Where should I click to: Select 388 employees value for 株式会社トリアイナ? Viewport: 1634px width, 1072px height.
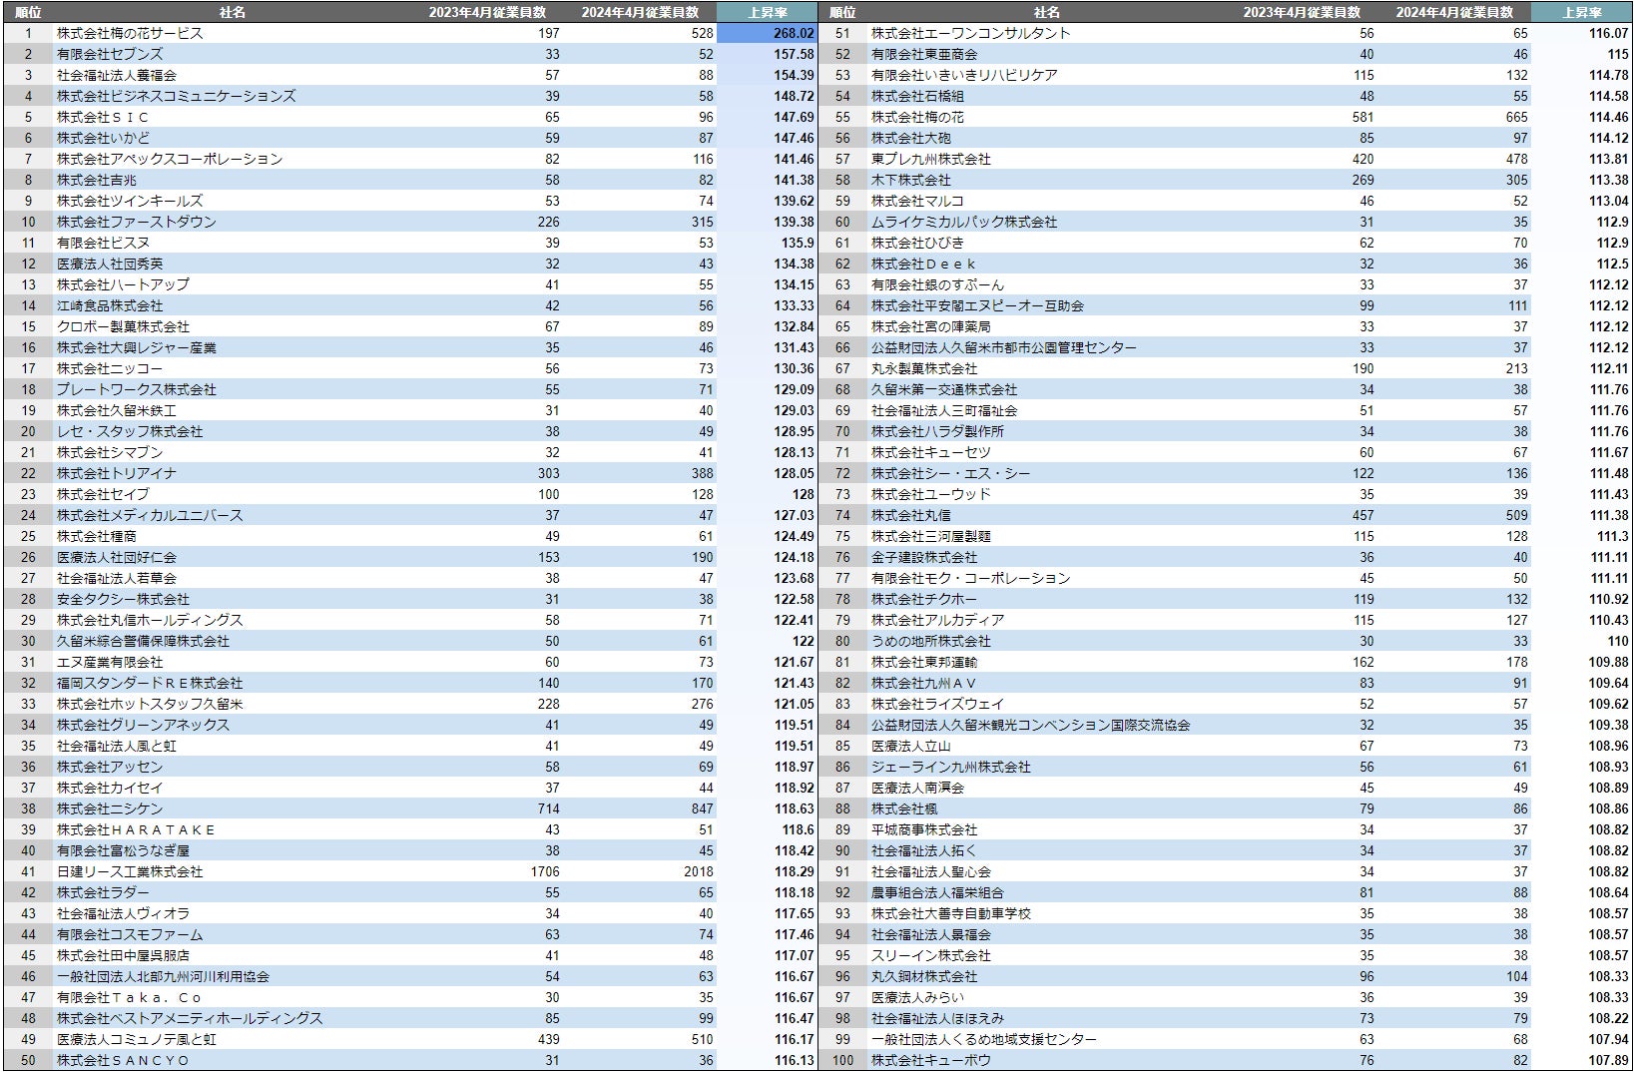[703, 473]
